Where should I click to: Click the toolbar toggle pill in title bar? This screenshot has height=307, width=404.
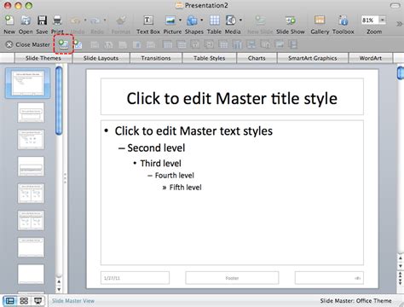[x=395, y=5]
